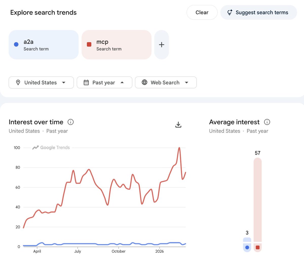Click the caret arrow in Past year dropdown
The height and width of the screenshot is (265, 304).
[x=122, y=82]
